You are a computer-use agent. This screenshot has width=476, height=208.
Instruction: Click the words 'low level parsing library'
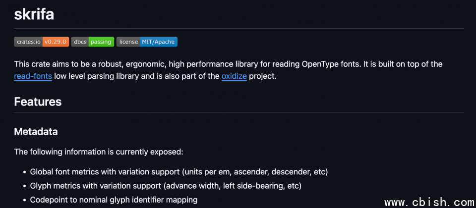click(x=102, y=77)
